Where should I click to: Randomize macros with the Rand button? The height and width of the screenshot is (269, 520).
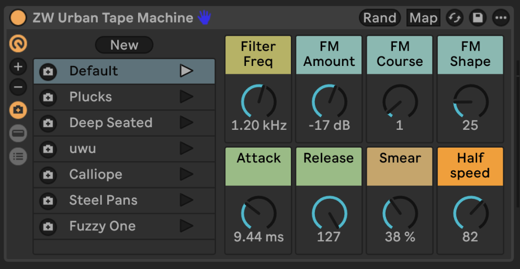click(380, 18)
